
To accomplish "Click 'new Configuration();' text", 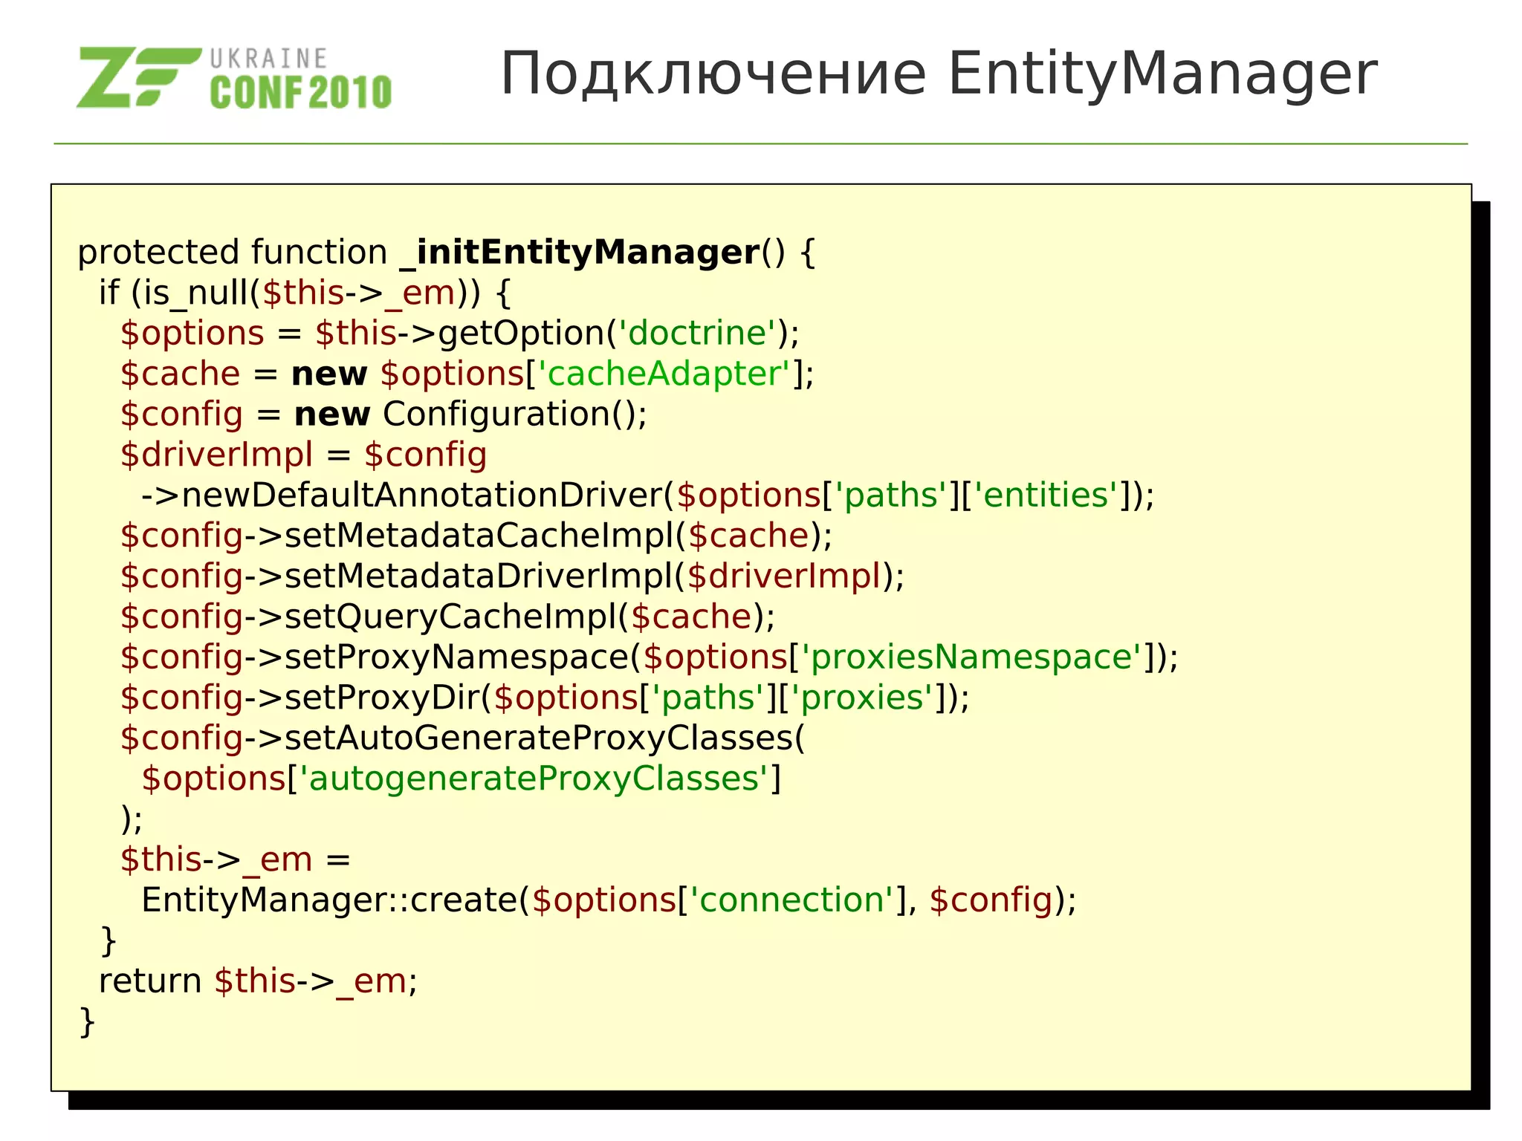I will pos(471,414).
